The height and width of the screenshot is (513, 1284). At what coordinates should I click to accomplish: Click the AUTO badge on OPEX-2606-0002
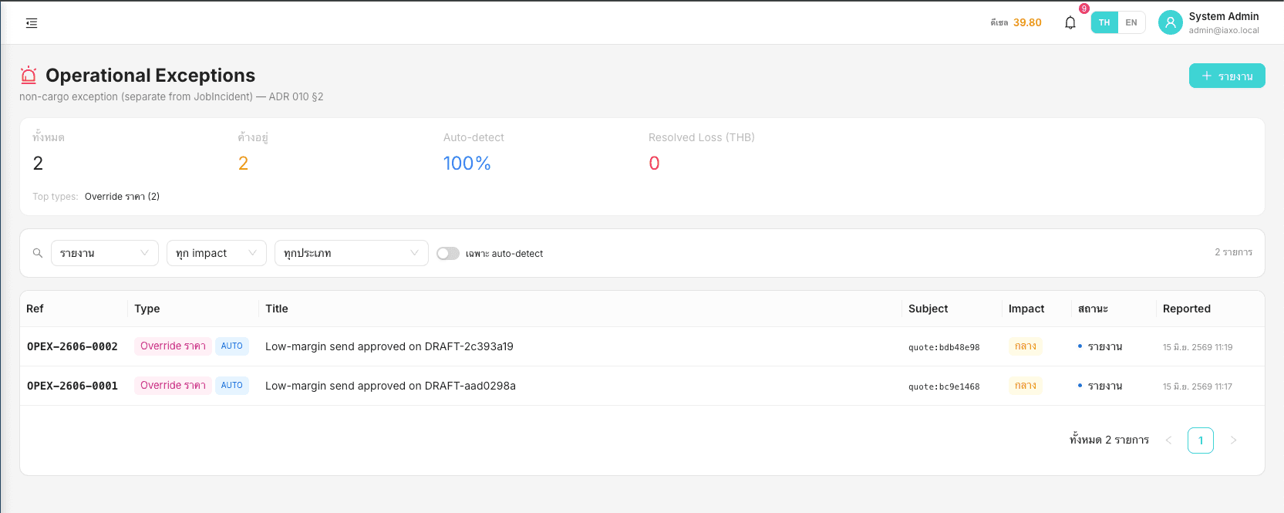coord(231,346)
